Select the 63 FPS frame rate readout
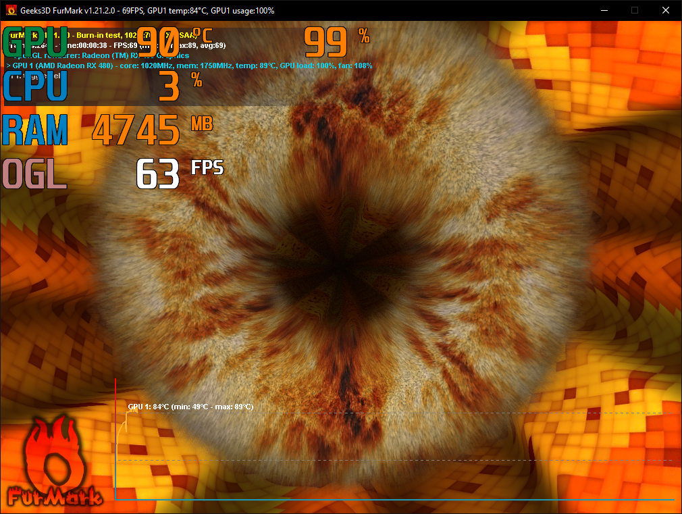682x514 pixels. tap(180, 174)
